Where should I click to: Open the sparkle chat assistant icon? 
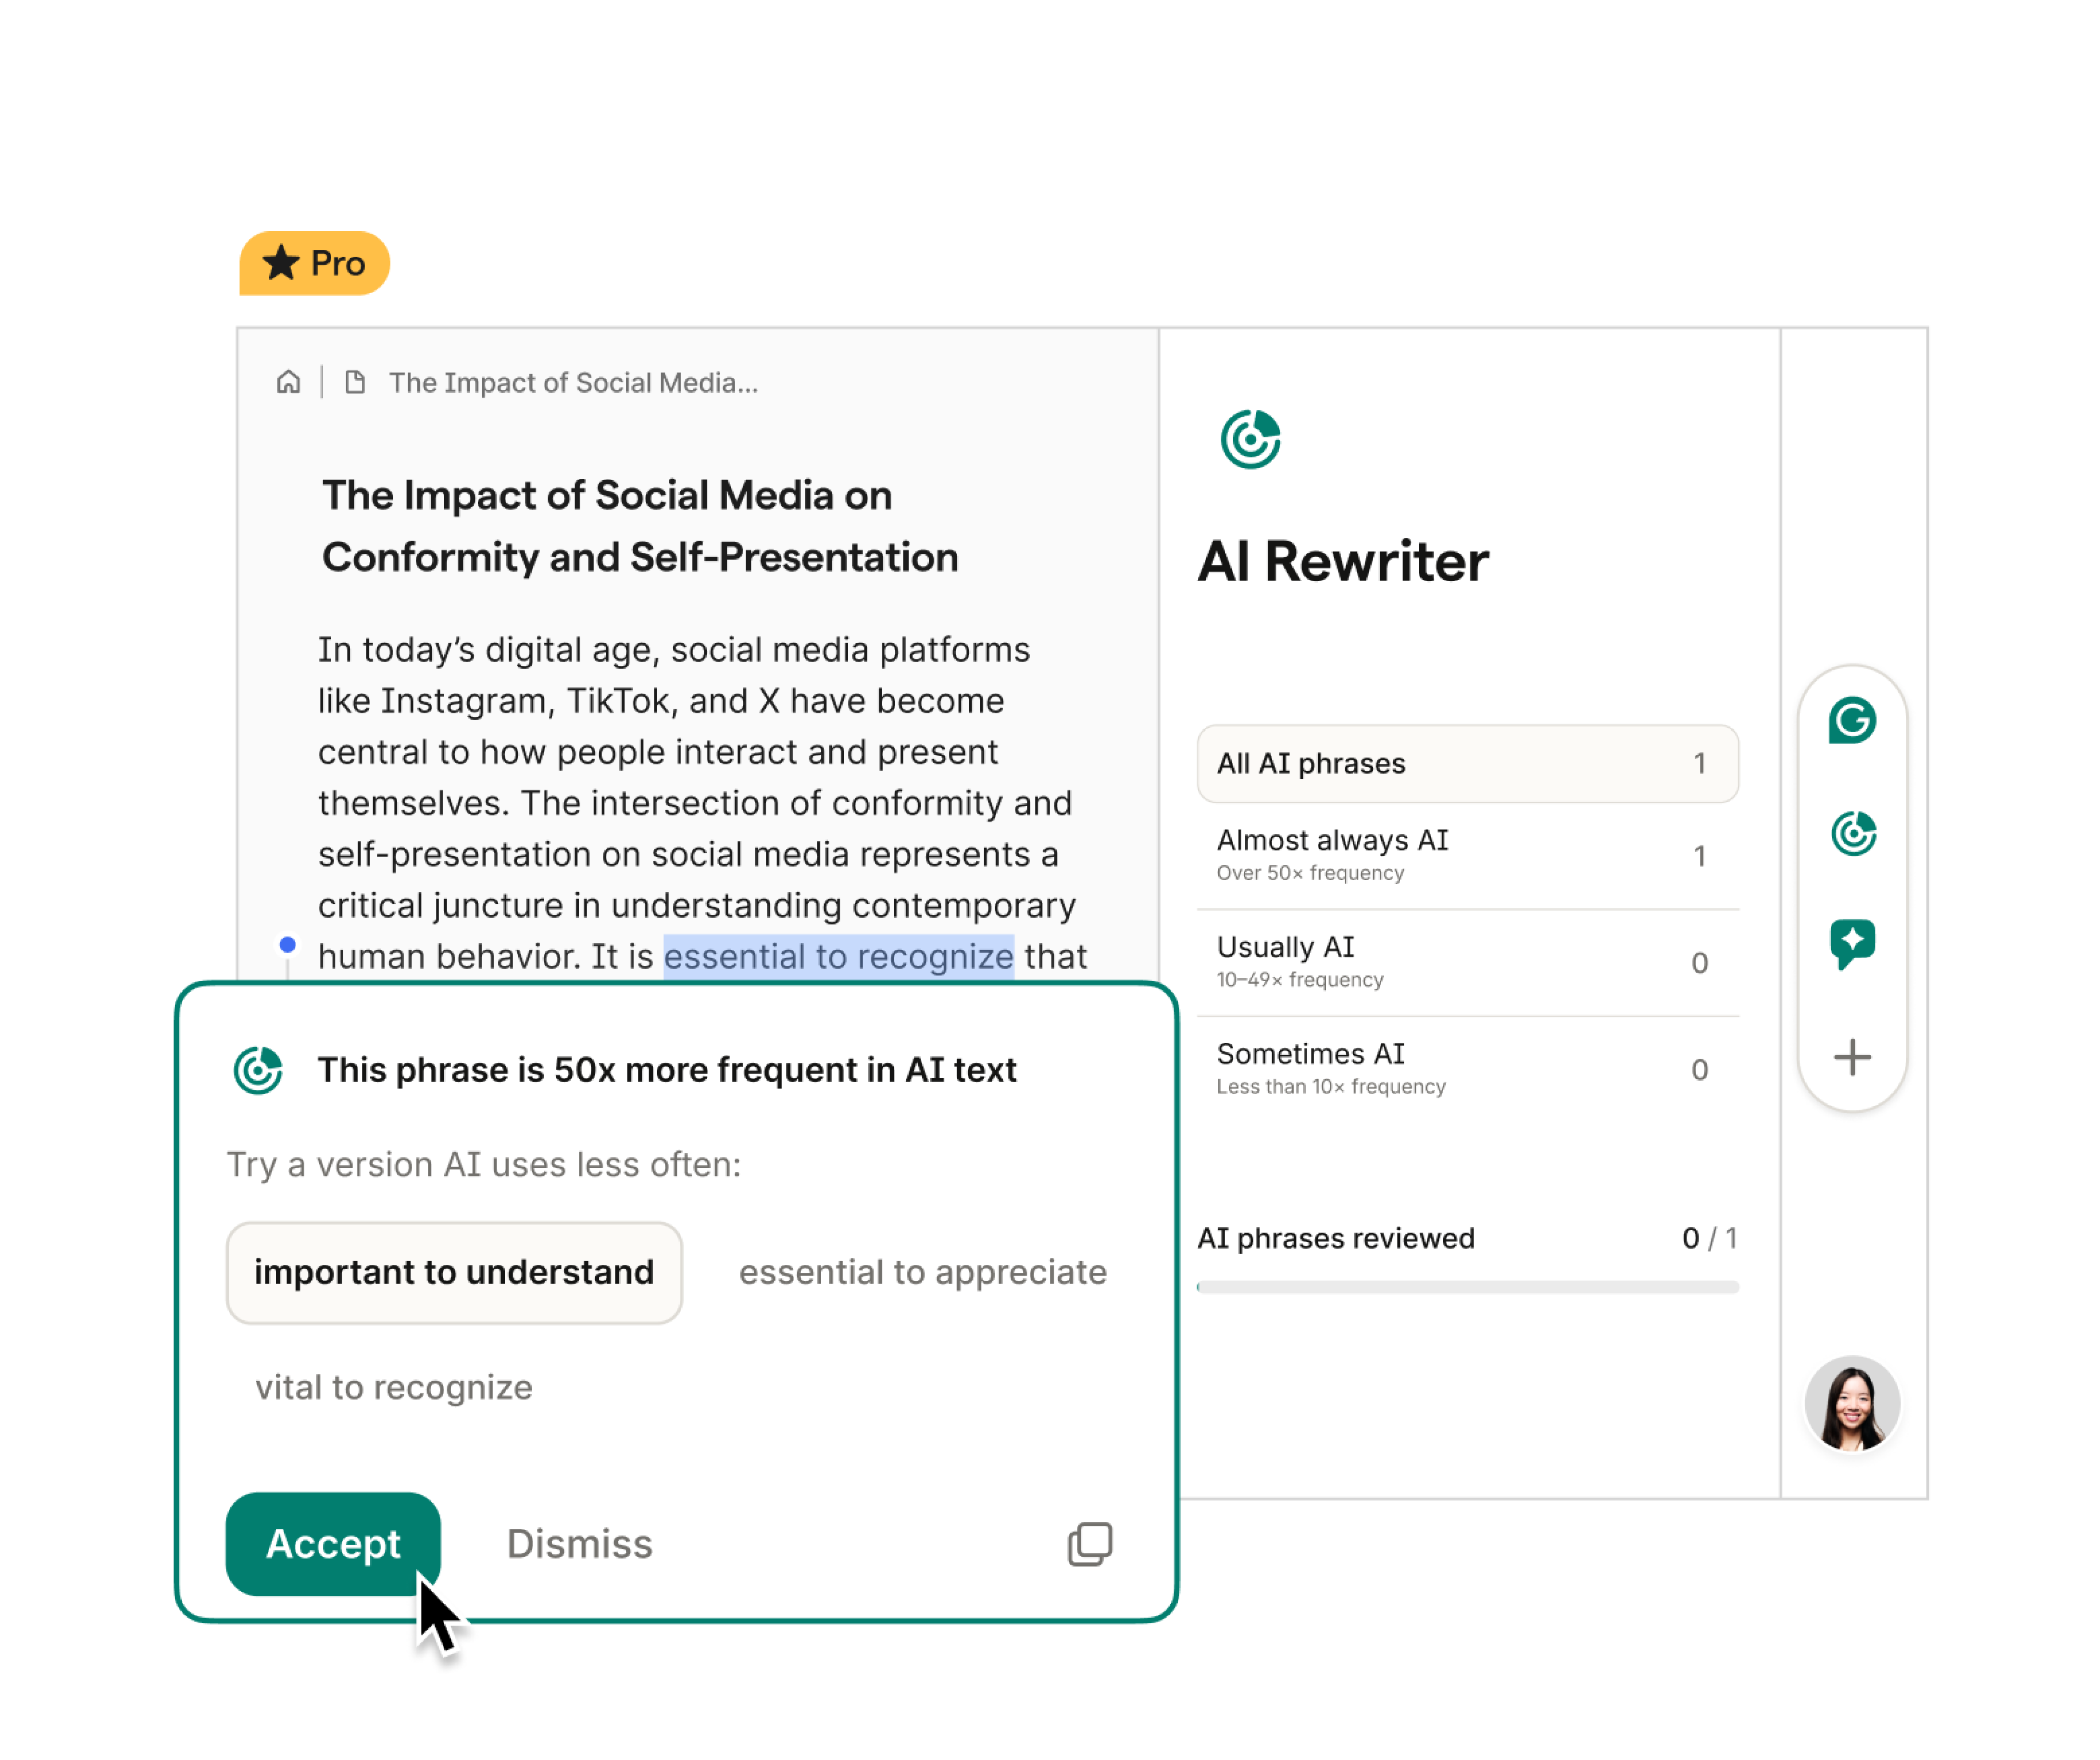tap(1852, 943)
